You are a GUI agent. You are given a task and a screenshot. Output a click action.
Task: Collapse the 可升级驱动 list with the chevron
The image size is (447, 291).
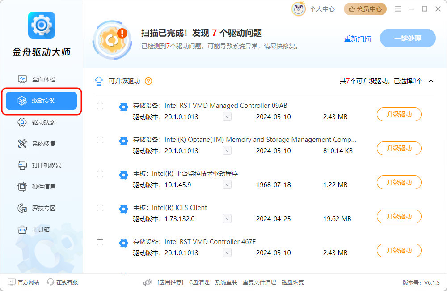click(431, 81)
